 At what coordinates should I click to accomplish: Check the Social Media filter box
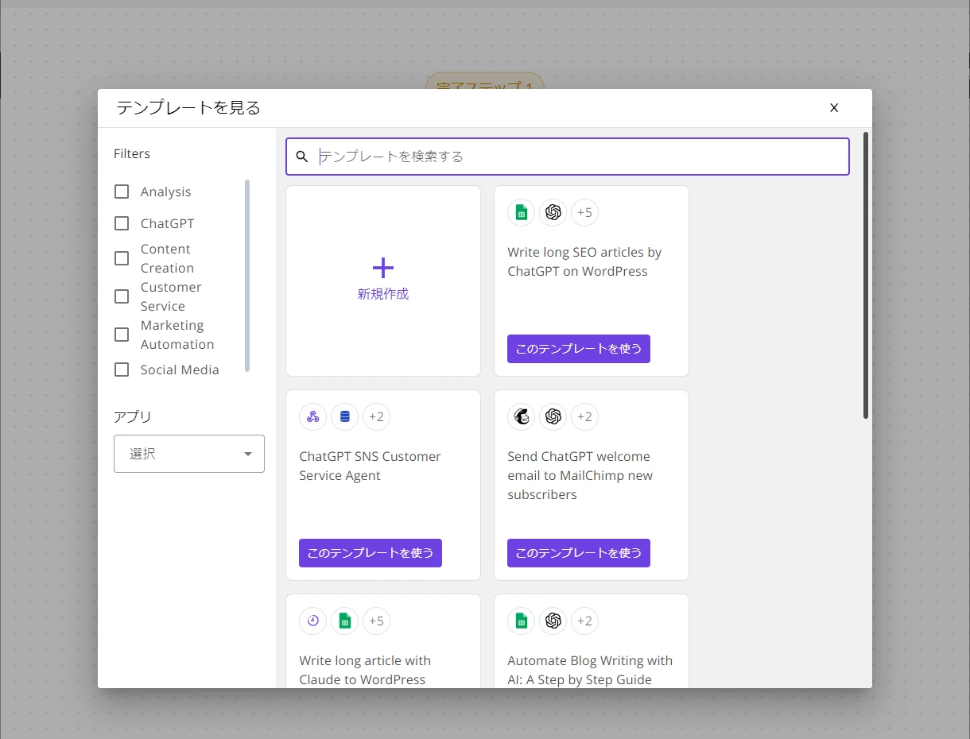(x=122, y=369)
